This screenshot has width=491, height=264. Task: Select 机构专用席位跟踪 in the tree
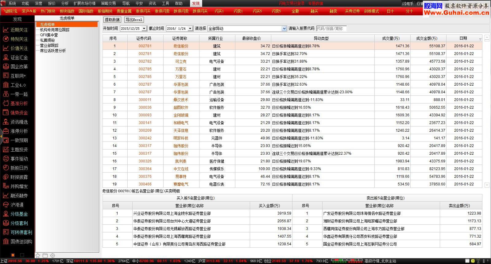(55, 30)
